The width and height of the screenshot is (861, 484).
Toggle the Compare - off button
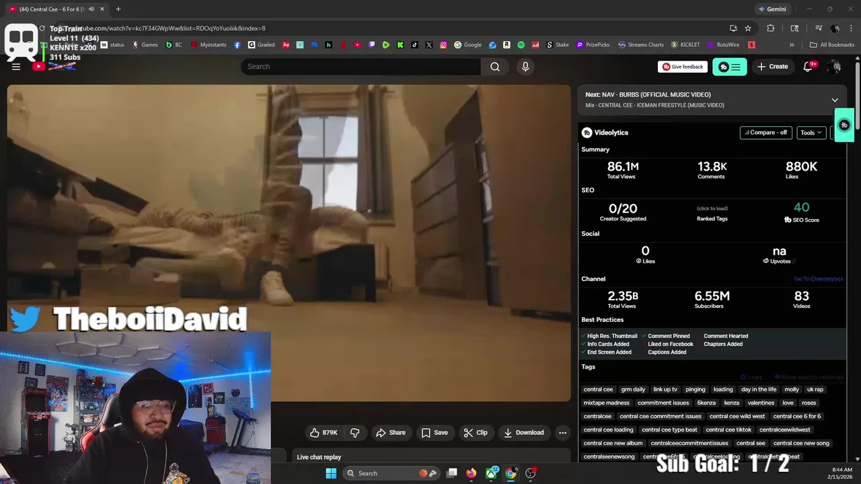765,132
